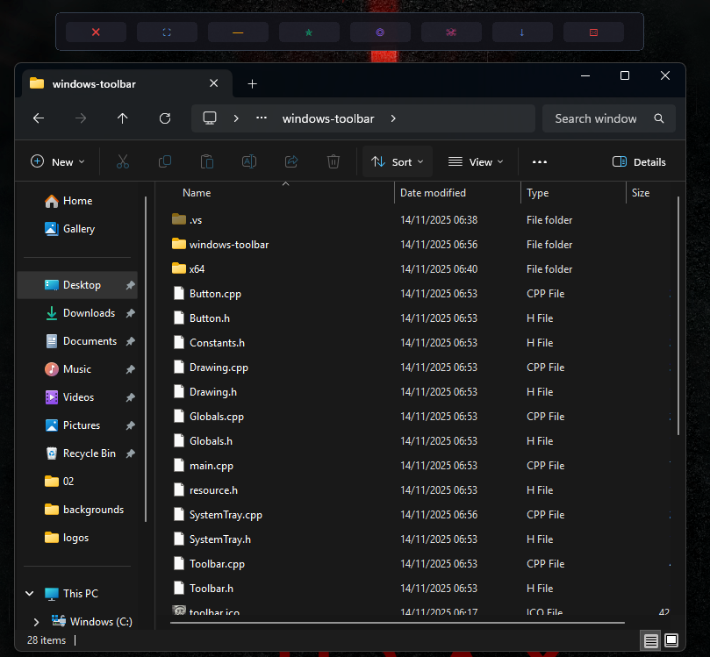Expand the This PC tree item
The width and height of the screenshot is (710, 657).
[x=29, y=593]
